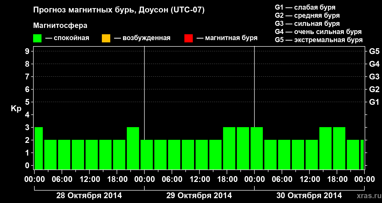Click the 'G1' label on right axis
Screen dimensions: 382x203
pyautogui.click(x=374, y=102)
